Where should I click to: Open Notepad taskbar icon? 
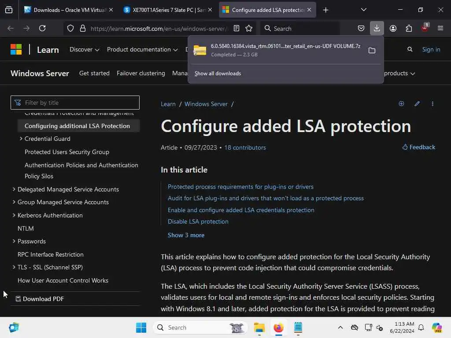(298, 327)
